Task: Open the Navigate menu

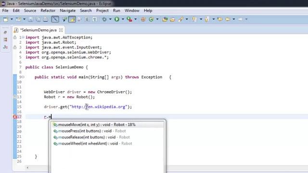Action: (68, 11)
